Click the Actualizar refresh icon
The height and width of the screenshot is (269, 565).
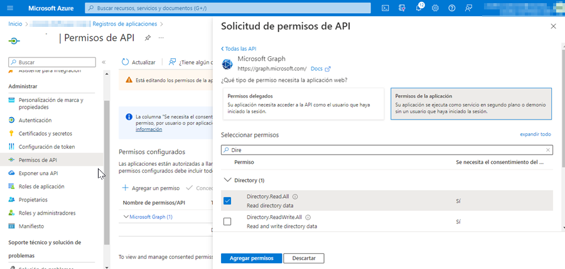click(x=125, y=62)
